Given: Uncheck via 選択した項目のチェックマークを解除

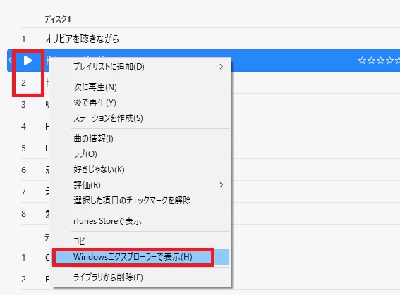Looking at the screenshot, I should 132,201.
